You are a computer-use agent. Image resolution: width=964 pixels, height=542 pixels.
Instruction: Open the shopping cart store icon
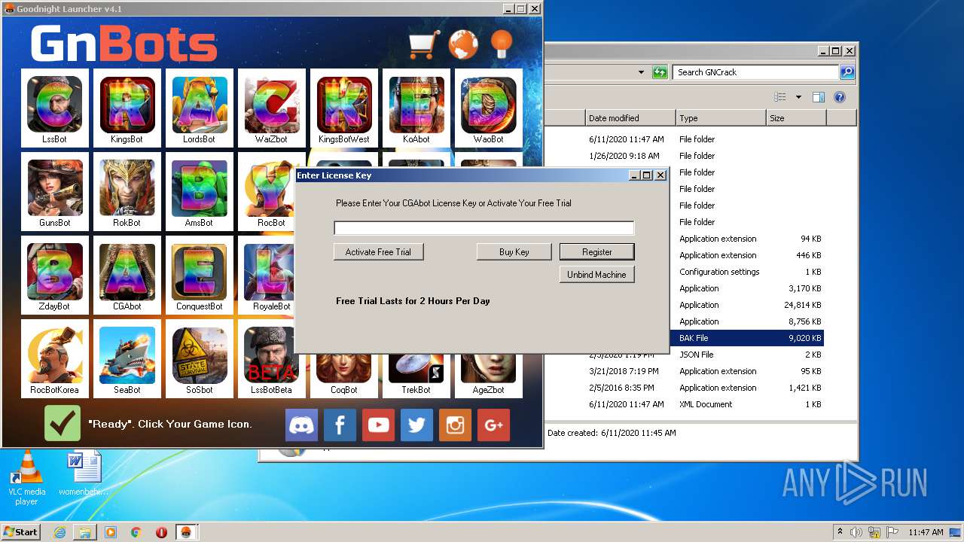(x=424, y=45)
